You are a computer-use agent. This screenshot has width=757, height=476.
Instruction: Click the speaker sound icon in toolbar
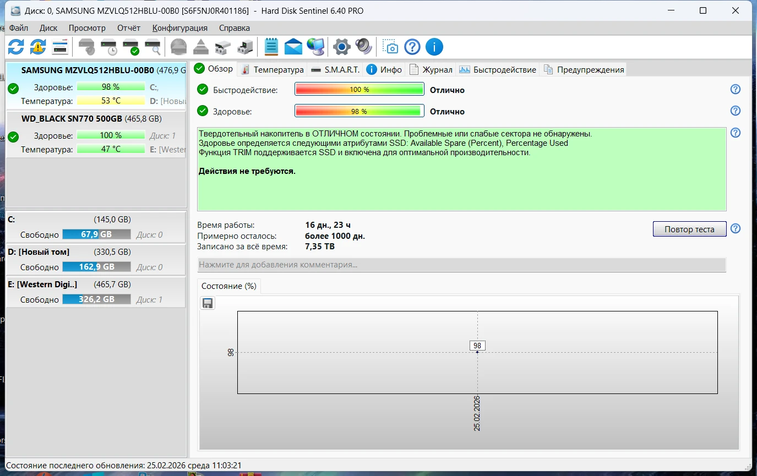pos(363,47)
